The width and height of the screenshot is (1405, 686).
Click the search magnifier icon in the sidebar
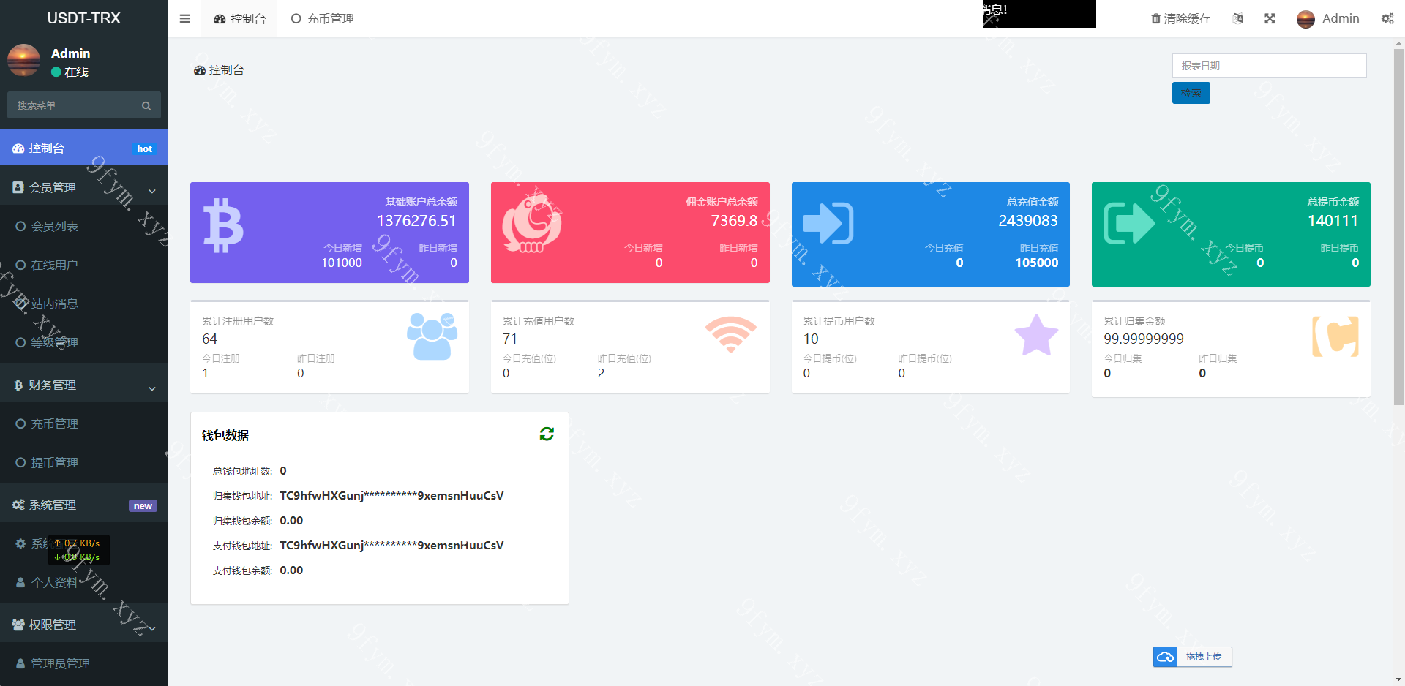[146, 106]
